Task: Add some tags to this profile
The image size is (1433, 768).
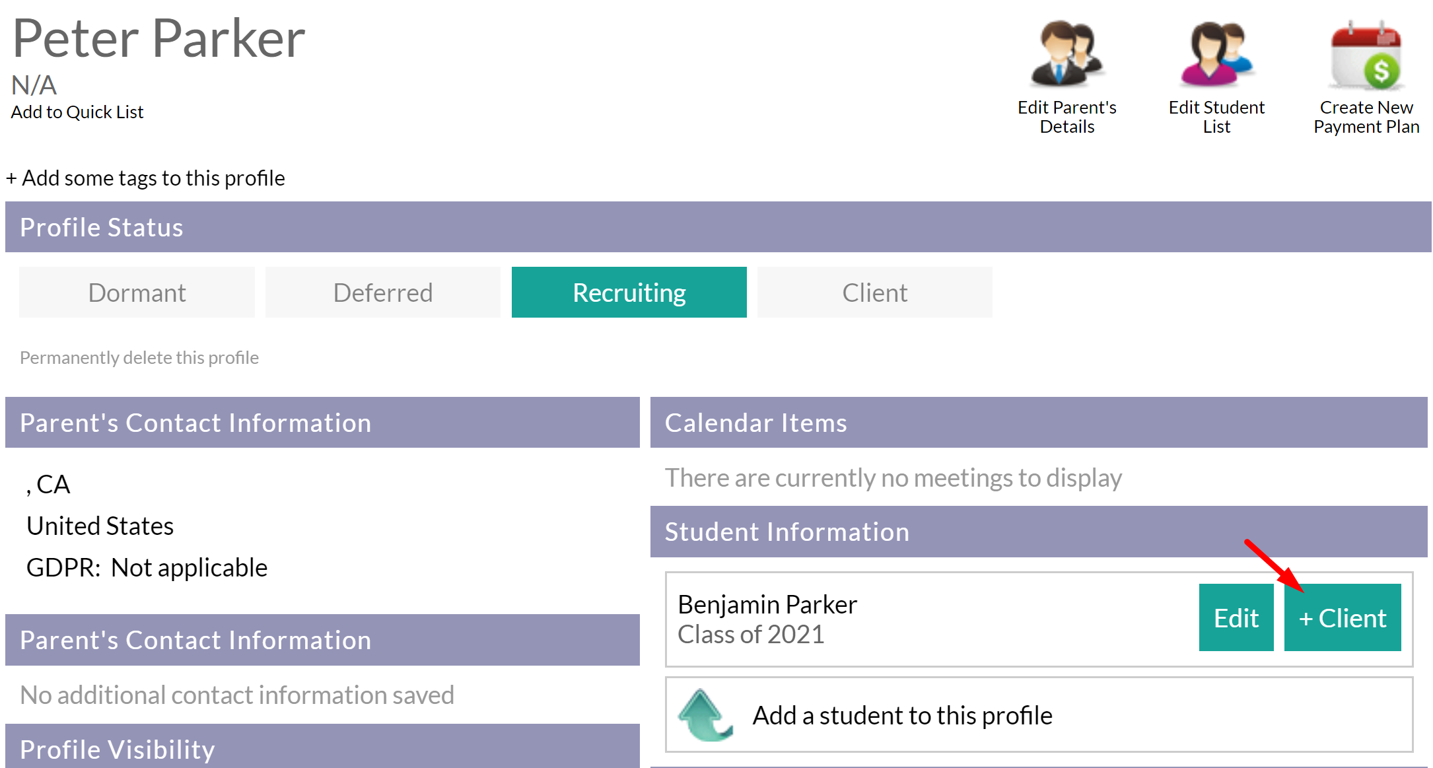Action: [146, 178]
